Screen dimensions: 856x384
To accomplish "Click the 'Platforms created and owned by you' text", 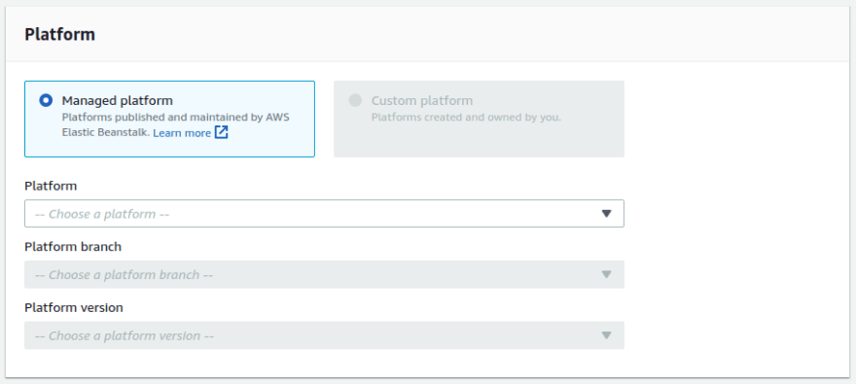I will [466, 118].
